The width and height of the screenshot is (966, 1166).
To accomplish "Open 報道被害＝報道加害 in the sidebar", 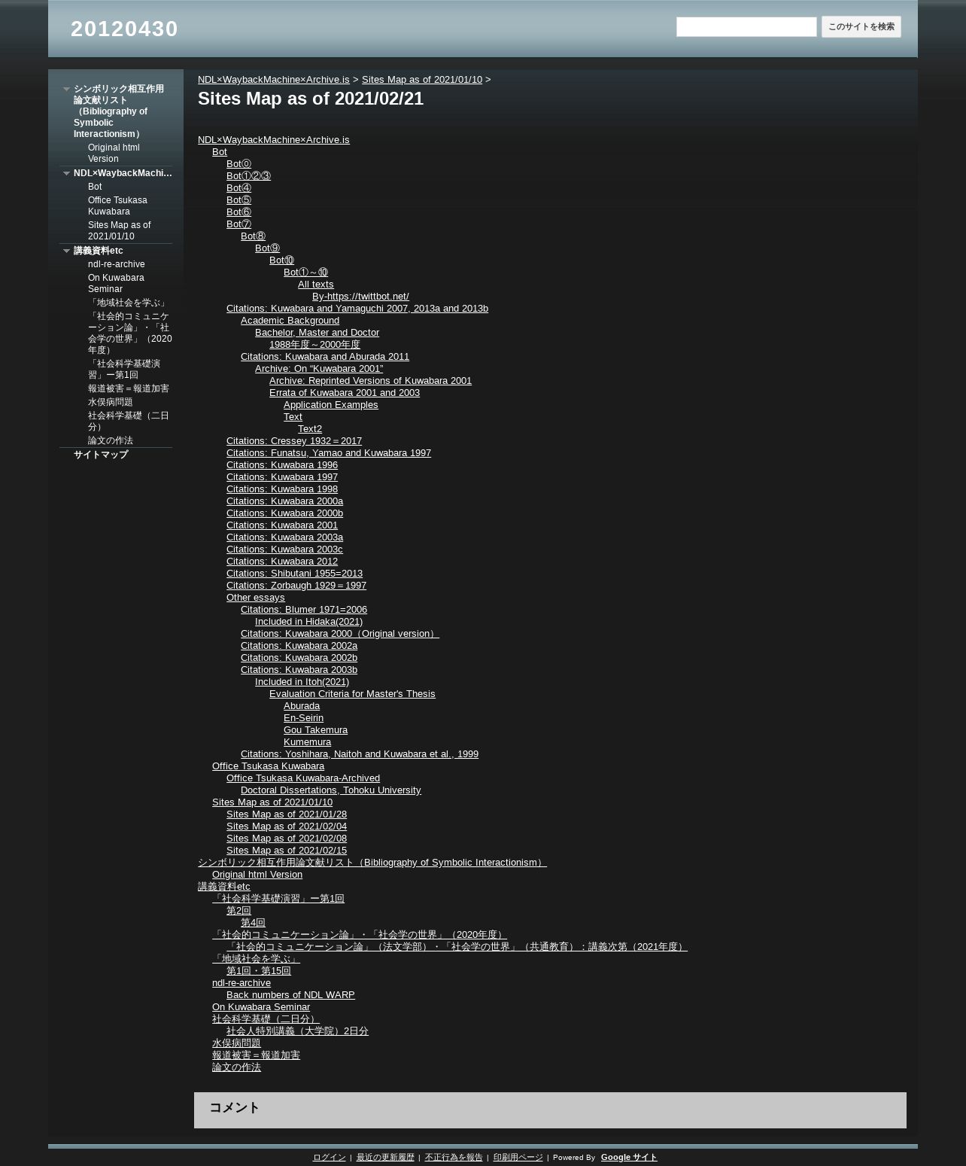I will coord(129,388).
